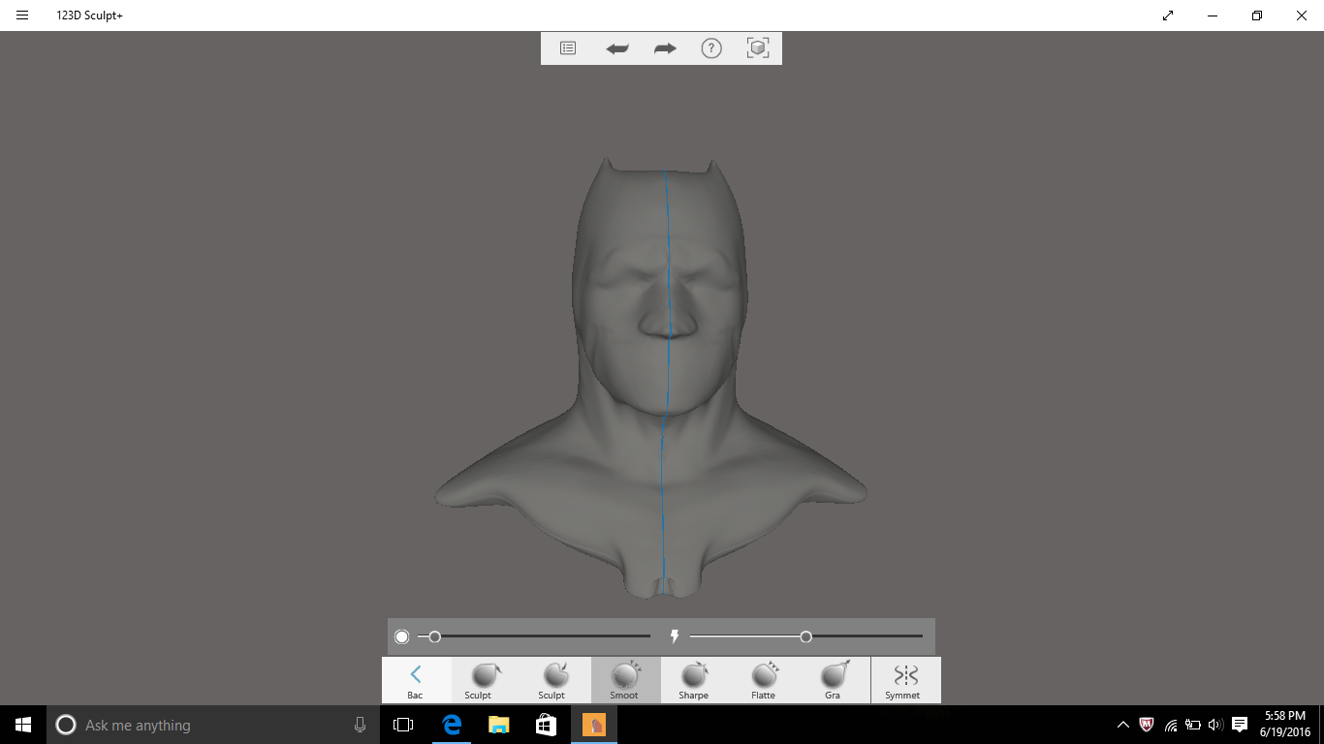
Task: Open the help question mark icon
Action: tap(711, 48)
